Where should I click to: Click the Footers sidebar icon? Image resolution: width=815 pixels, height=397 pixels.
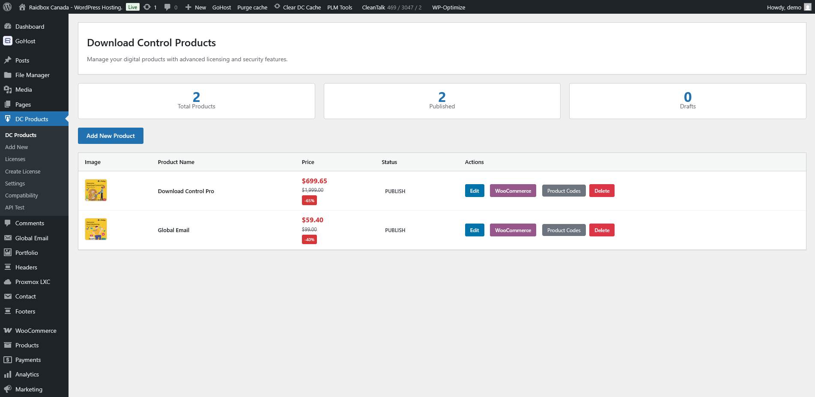click(x=8, y=311)
